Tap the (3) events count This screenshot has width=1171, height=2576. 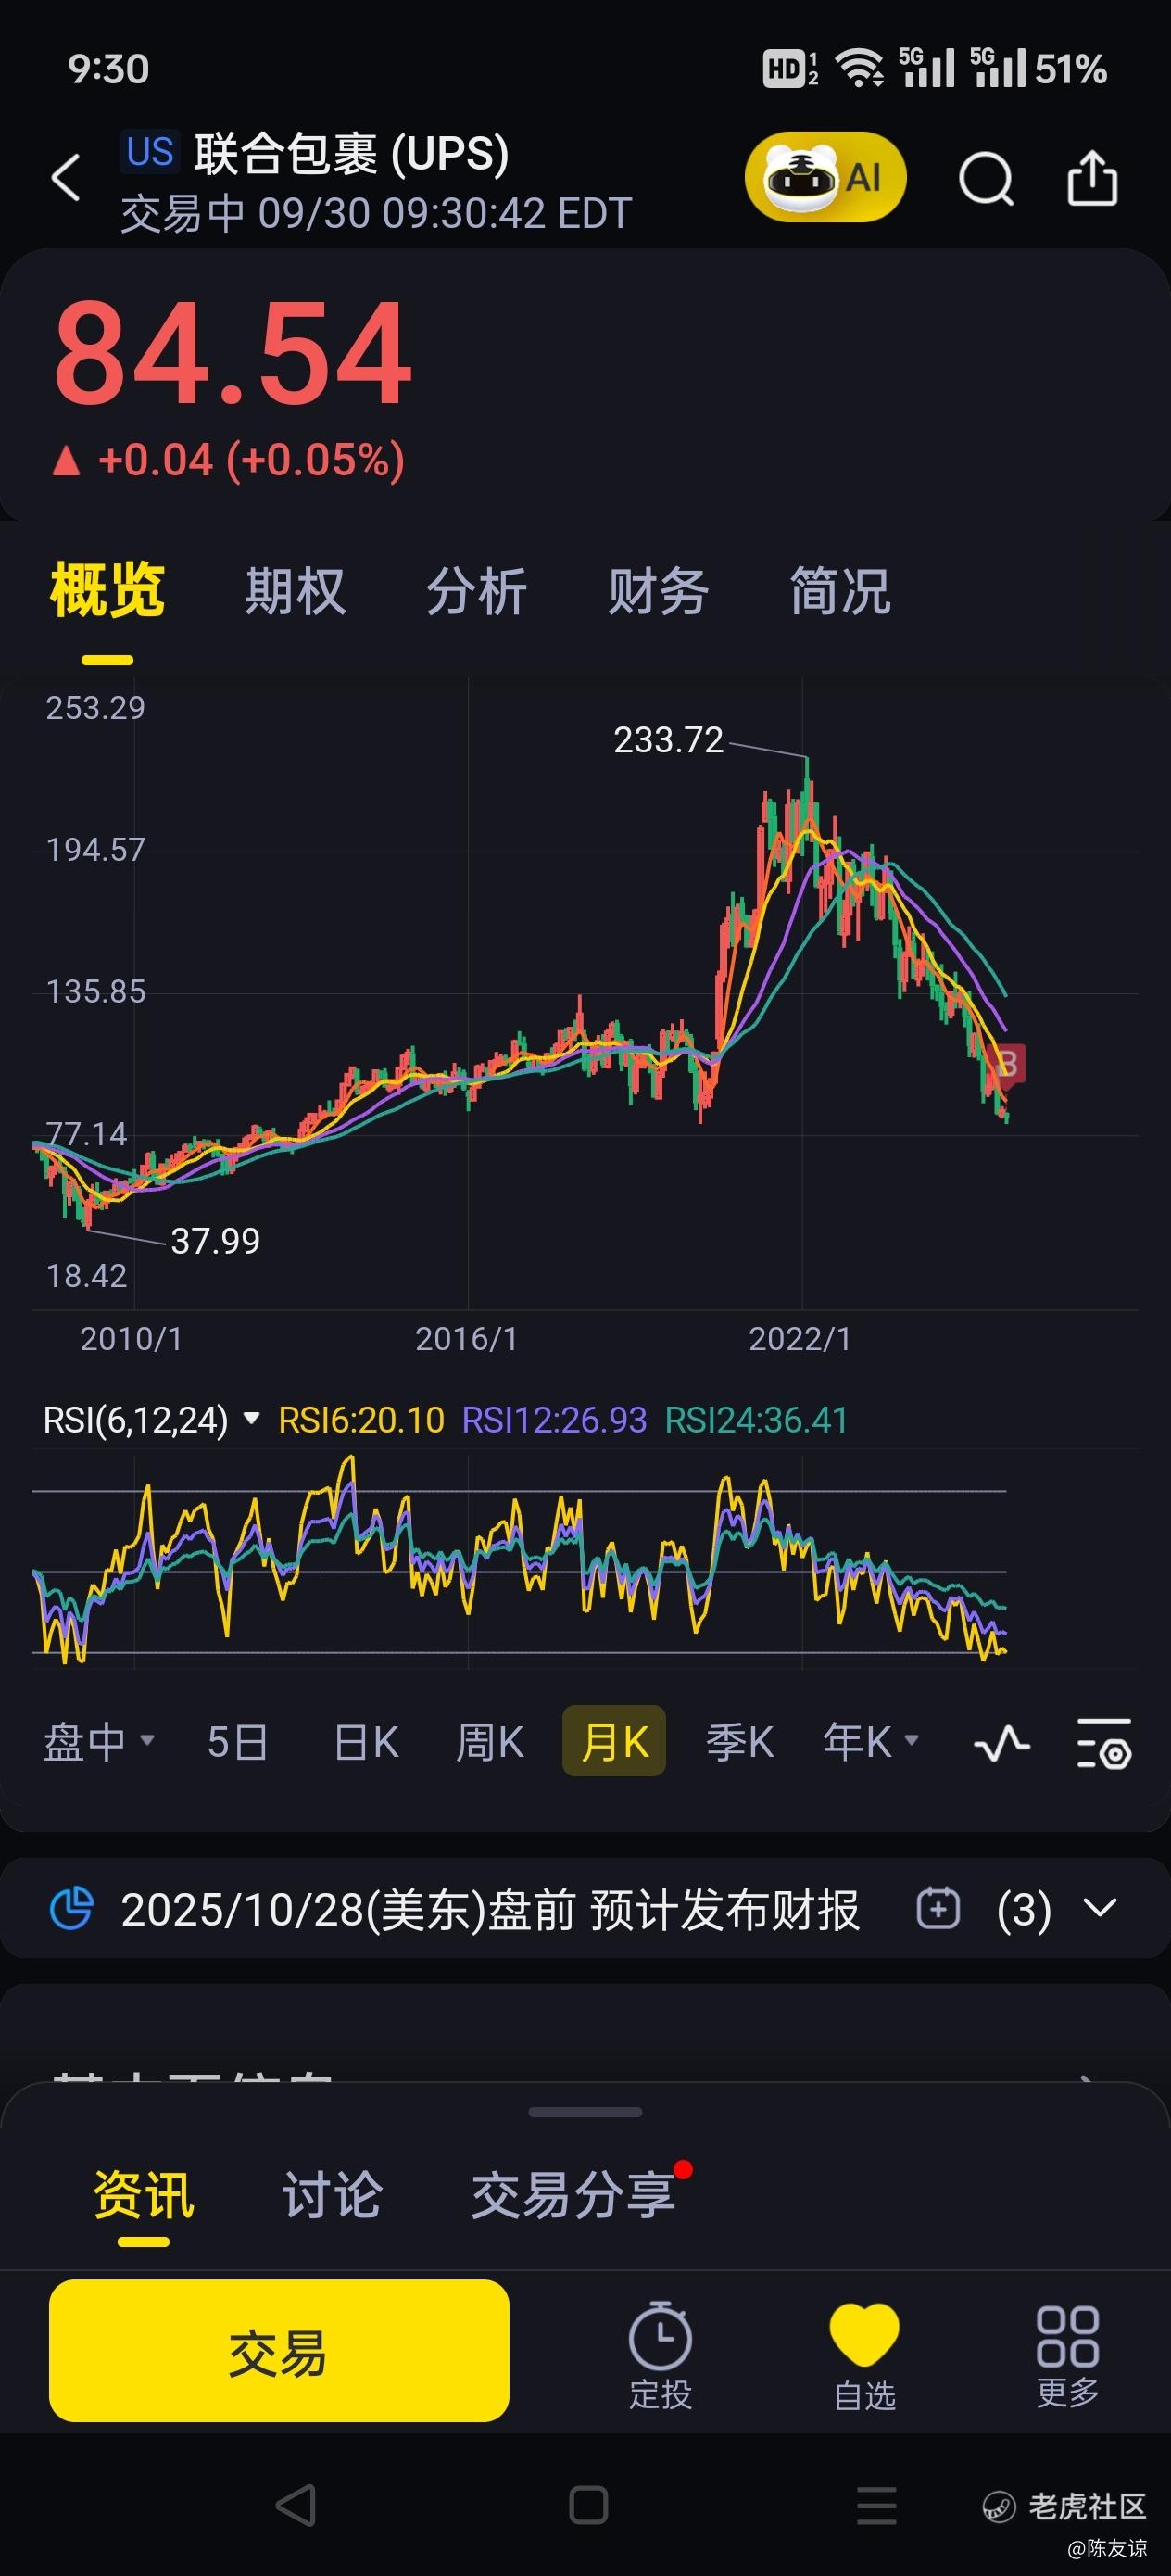click(x=1023, y=1909)
